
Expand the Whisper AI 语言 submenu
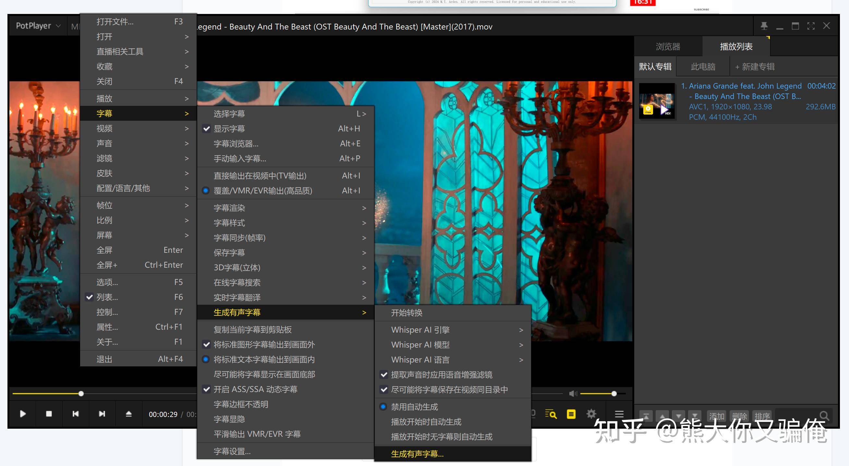click(x=453, y=360)
